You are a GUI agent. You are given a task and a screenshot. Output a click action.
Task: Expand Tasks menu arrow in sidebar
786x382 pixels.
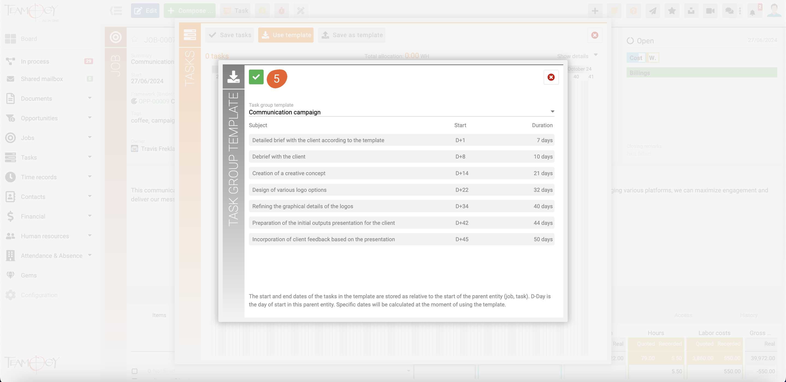click(x=90, y=157)
